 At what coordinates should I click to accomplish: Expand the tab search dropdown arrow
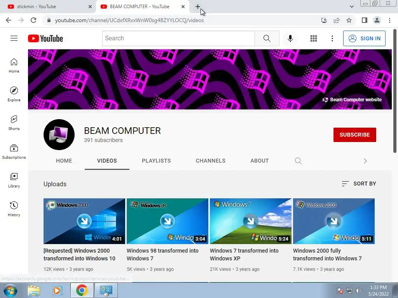[x=351, y=7]
